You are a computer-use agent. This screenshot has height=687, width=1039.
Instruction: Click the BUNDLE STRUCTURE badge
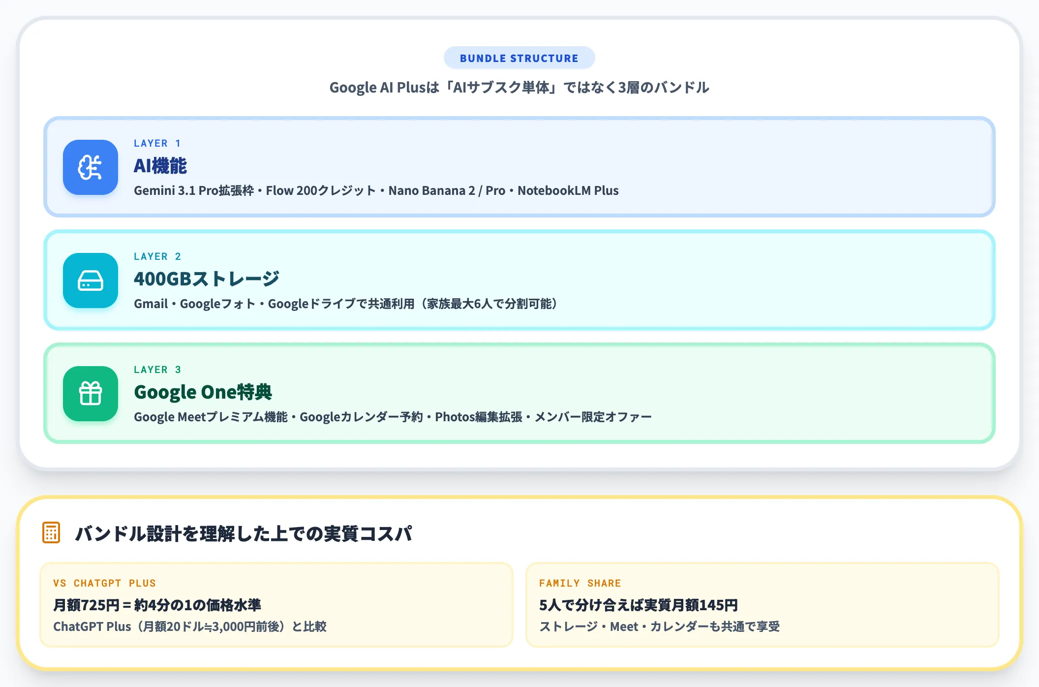(x=519, y=58)
